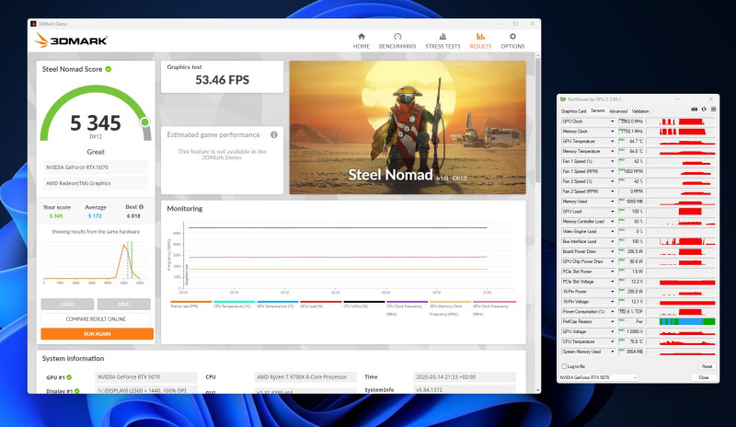Viewport: 736px width, 427px height.
Task: Click NVIDIA GeForce RTX 5070 under score
Action: (96, 167)
